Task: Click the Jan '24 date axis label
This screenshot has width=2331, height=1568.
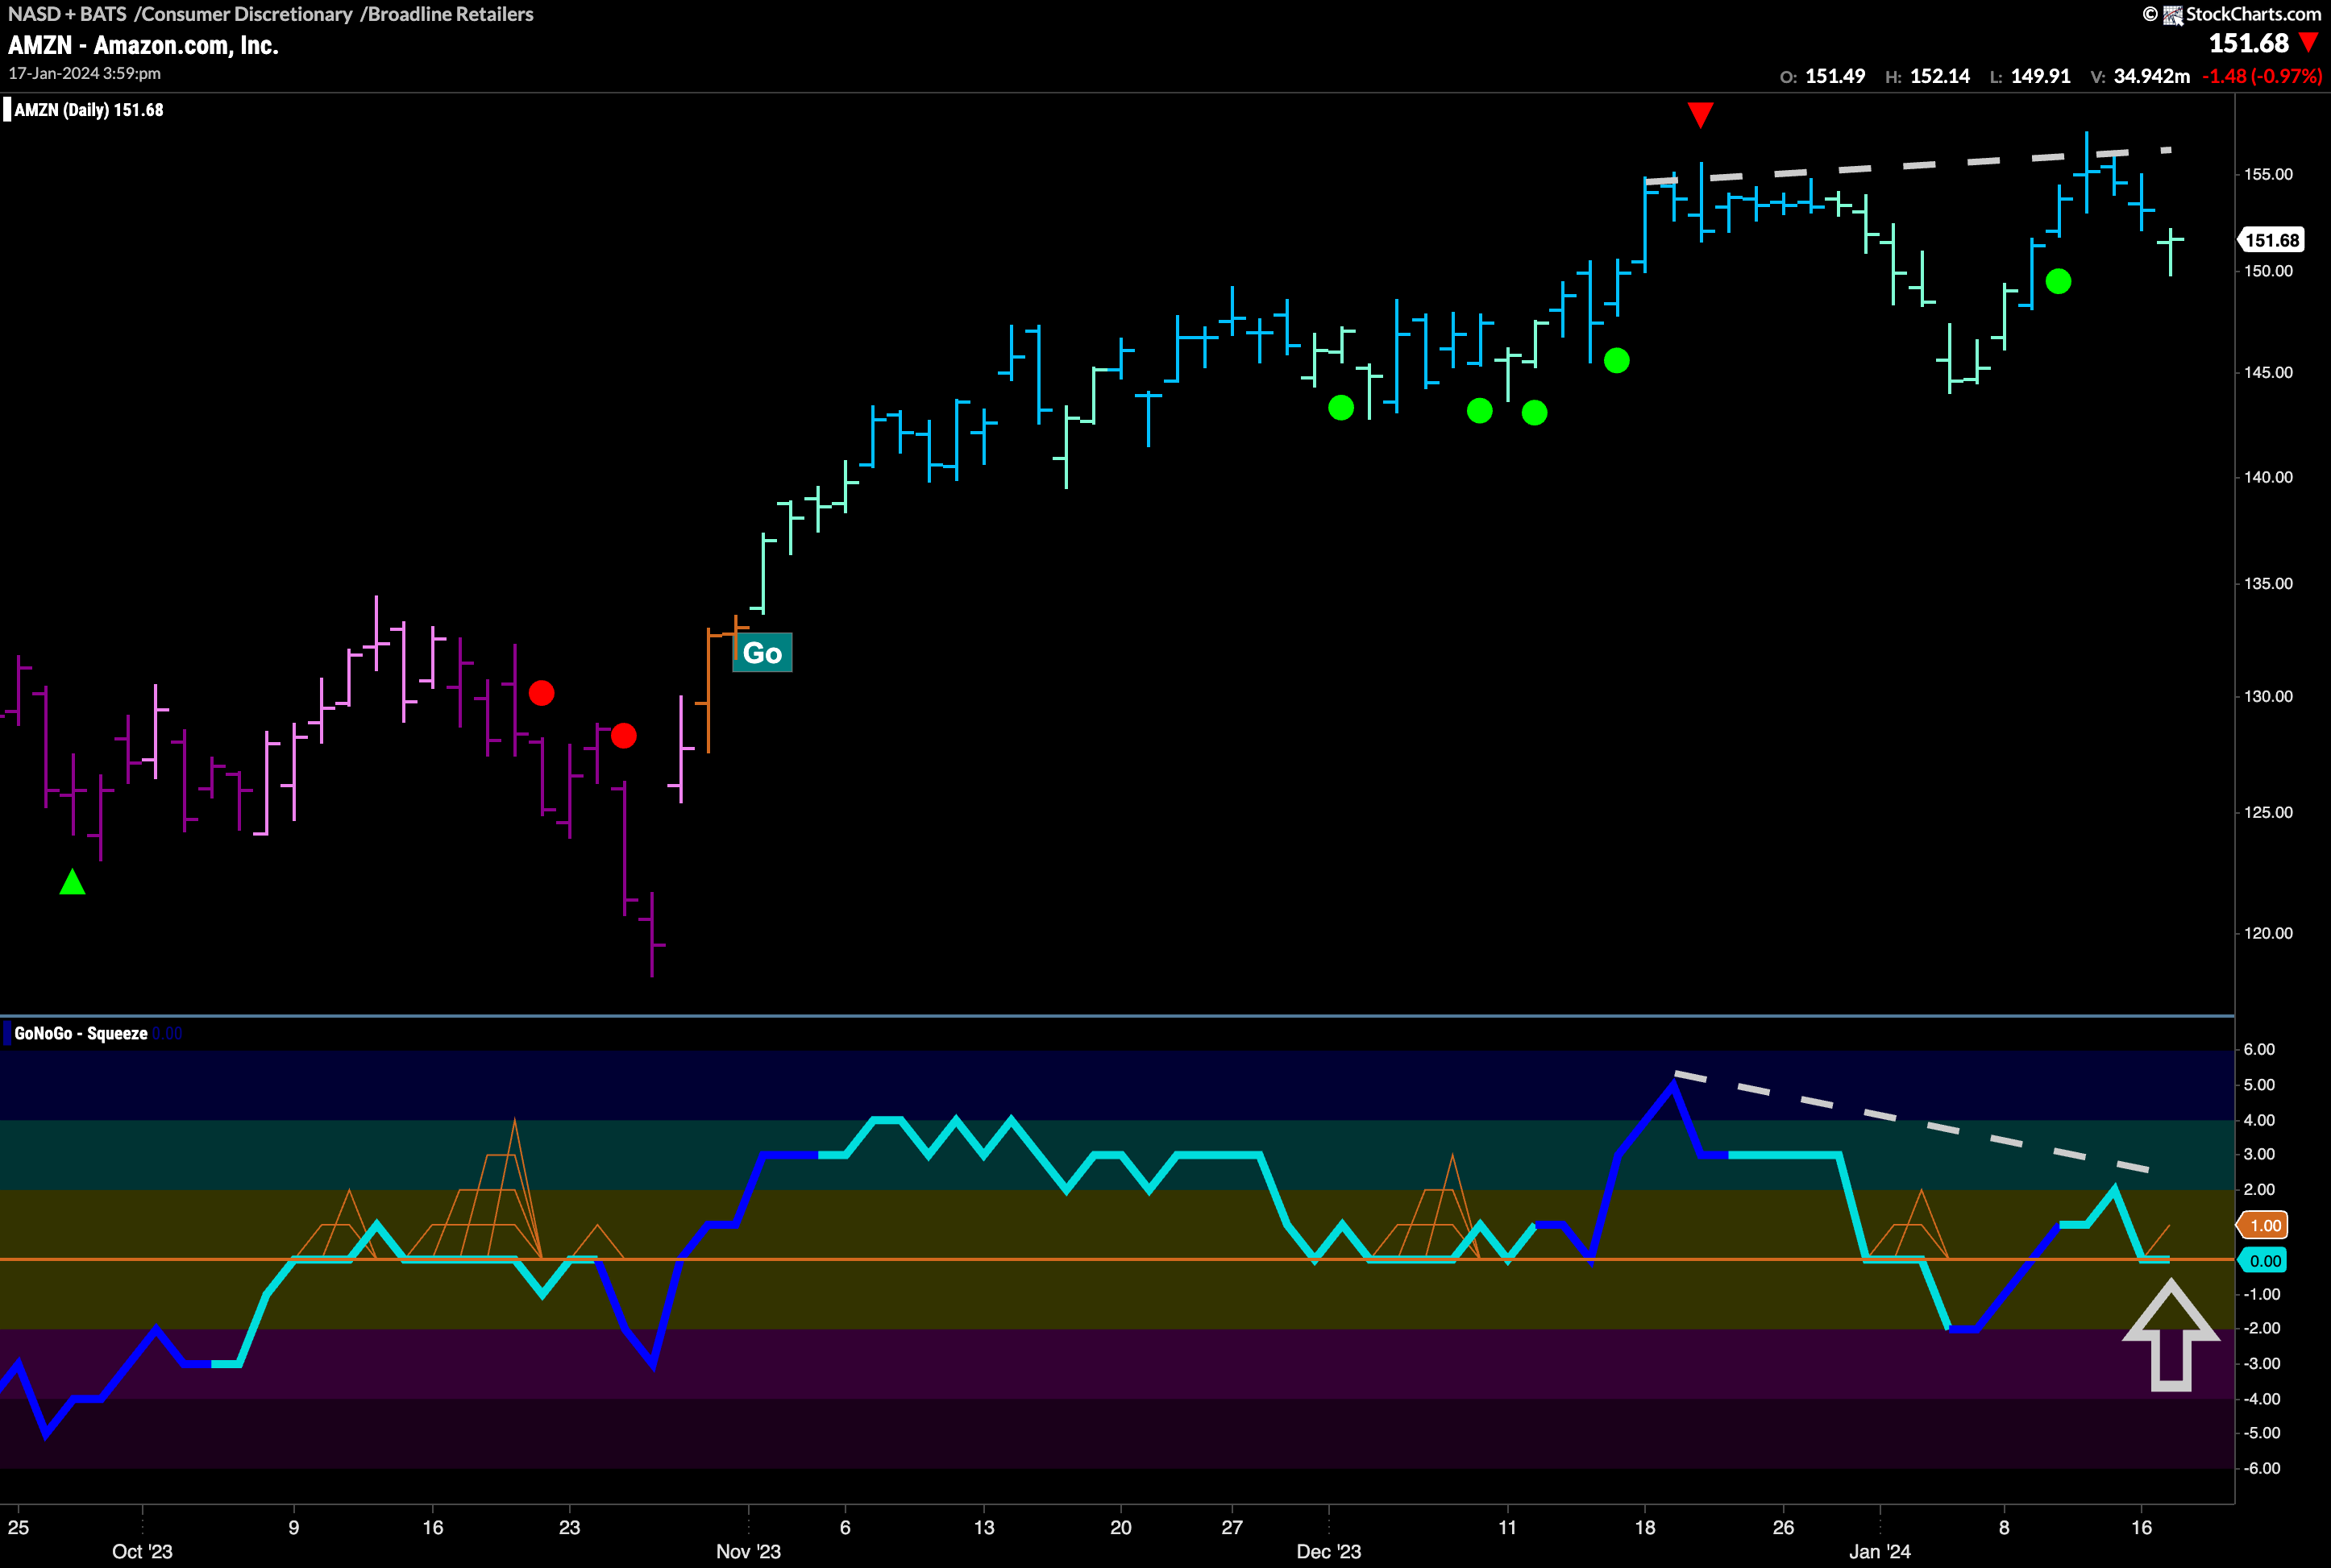Action: pos(1880,1551)
